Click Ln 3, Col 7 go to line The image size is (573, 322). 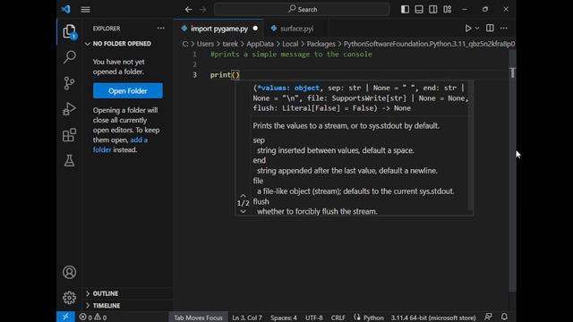(x=247, y=318)
